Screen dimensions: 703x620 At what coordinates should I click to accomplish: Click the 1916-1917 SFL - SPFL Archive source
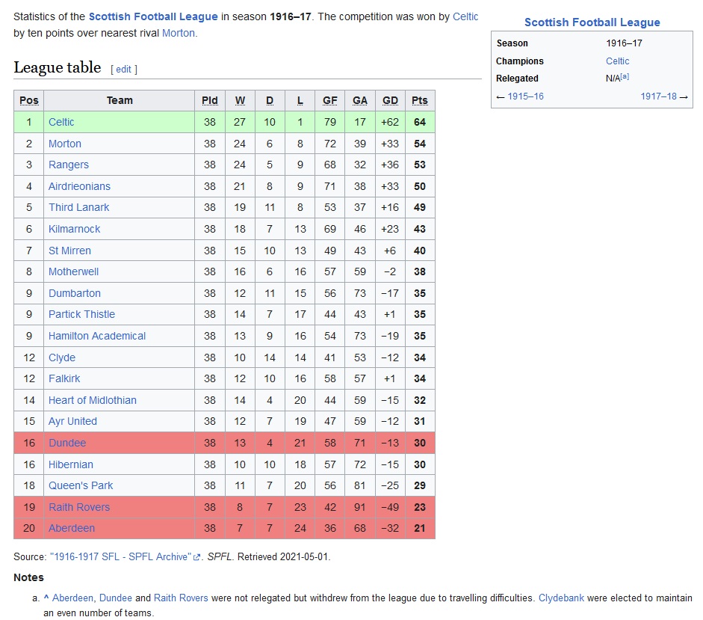tap(121, 556)
